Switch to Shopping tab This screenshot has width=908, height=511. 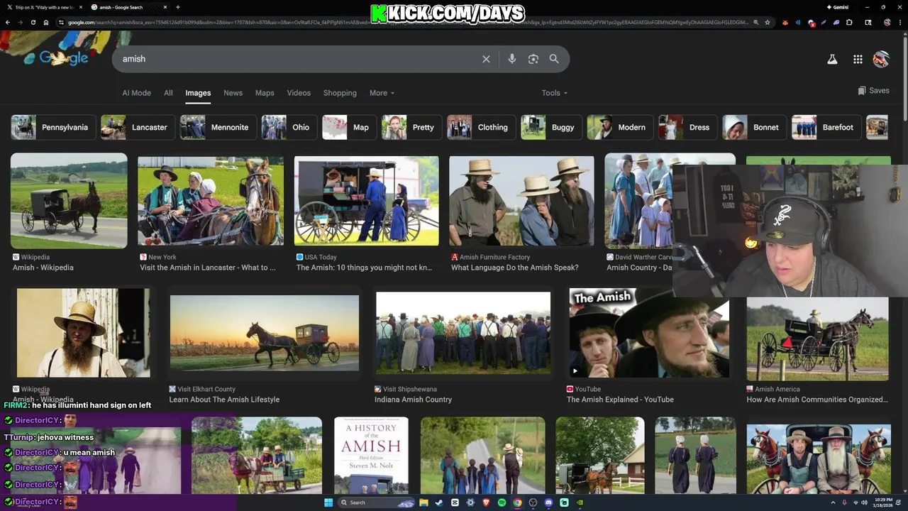tap(340, 93)
